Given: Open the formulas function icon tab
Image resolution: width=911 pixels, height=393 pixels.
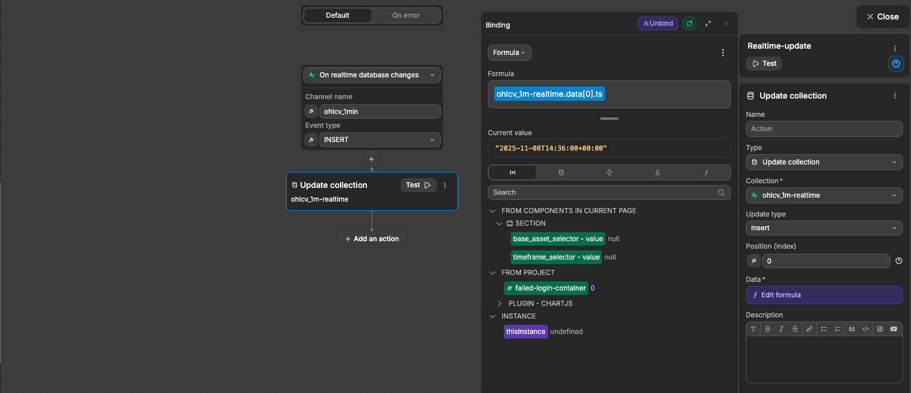Looking at the screenshot, I should [x=706, y=172].
